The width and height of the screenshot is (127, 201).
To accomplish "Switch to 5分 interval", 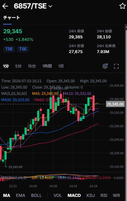I will coord(18,66).
